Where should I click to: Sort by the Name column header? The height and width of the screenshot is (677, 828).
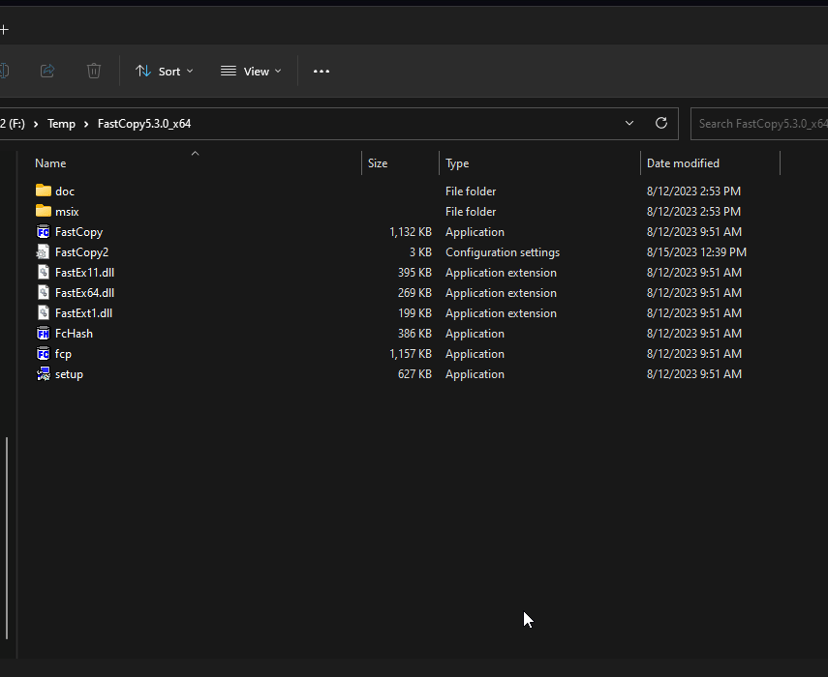click(x=50, y=163)
